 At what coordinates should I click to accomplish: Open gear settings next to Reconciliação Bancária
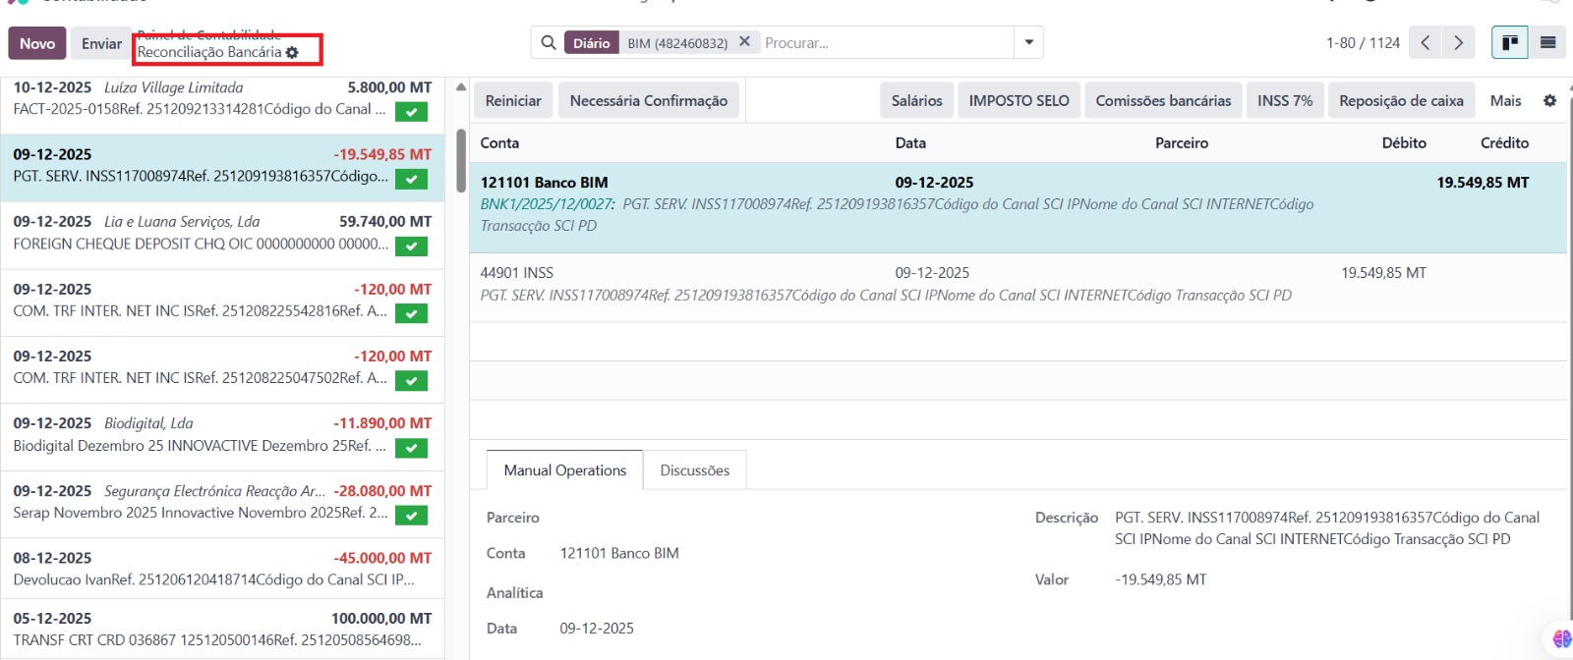pyautogui.click(x=292, y=52)
